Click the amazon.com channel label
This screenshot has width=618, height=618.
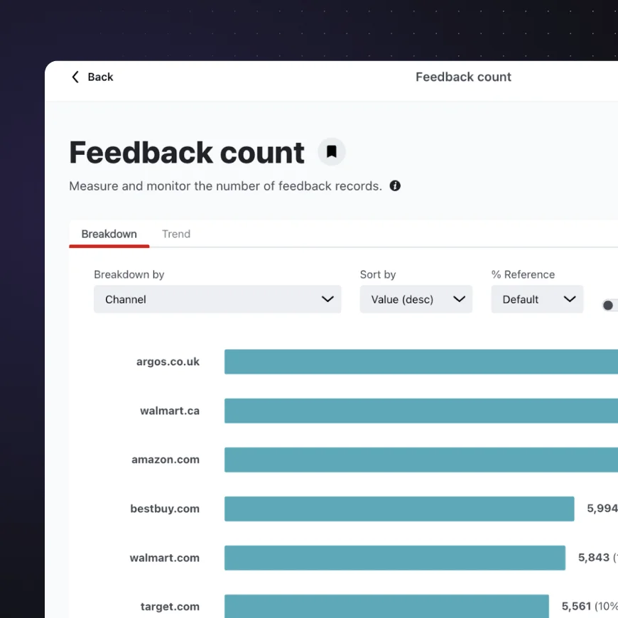click(166, 460)
